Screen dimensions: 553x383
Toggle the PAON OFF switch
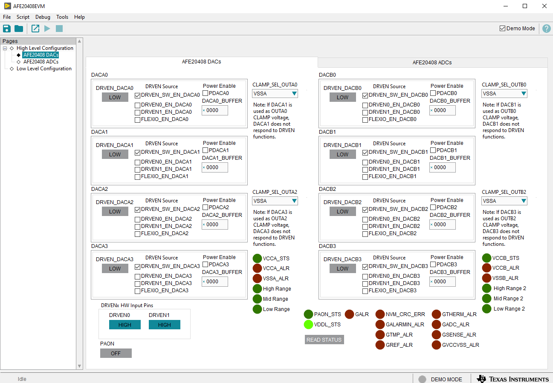click(116, 353)
